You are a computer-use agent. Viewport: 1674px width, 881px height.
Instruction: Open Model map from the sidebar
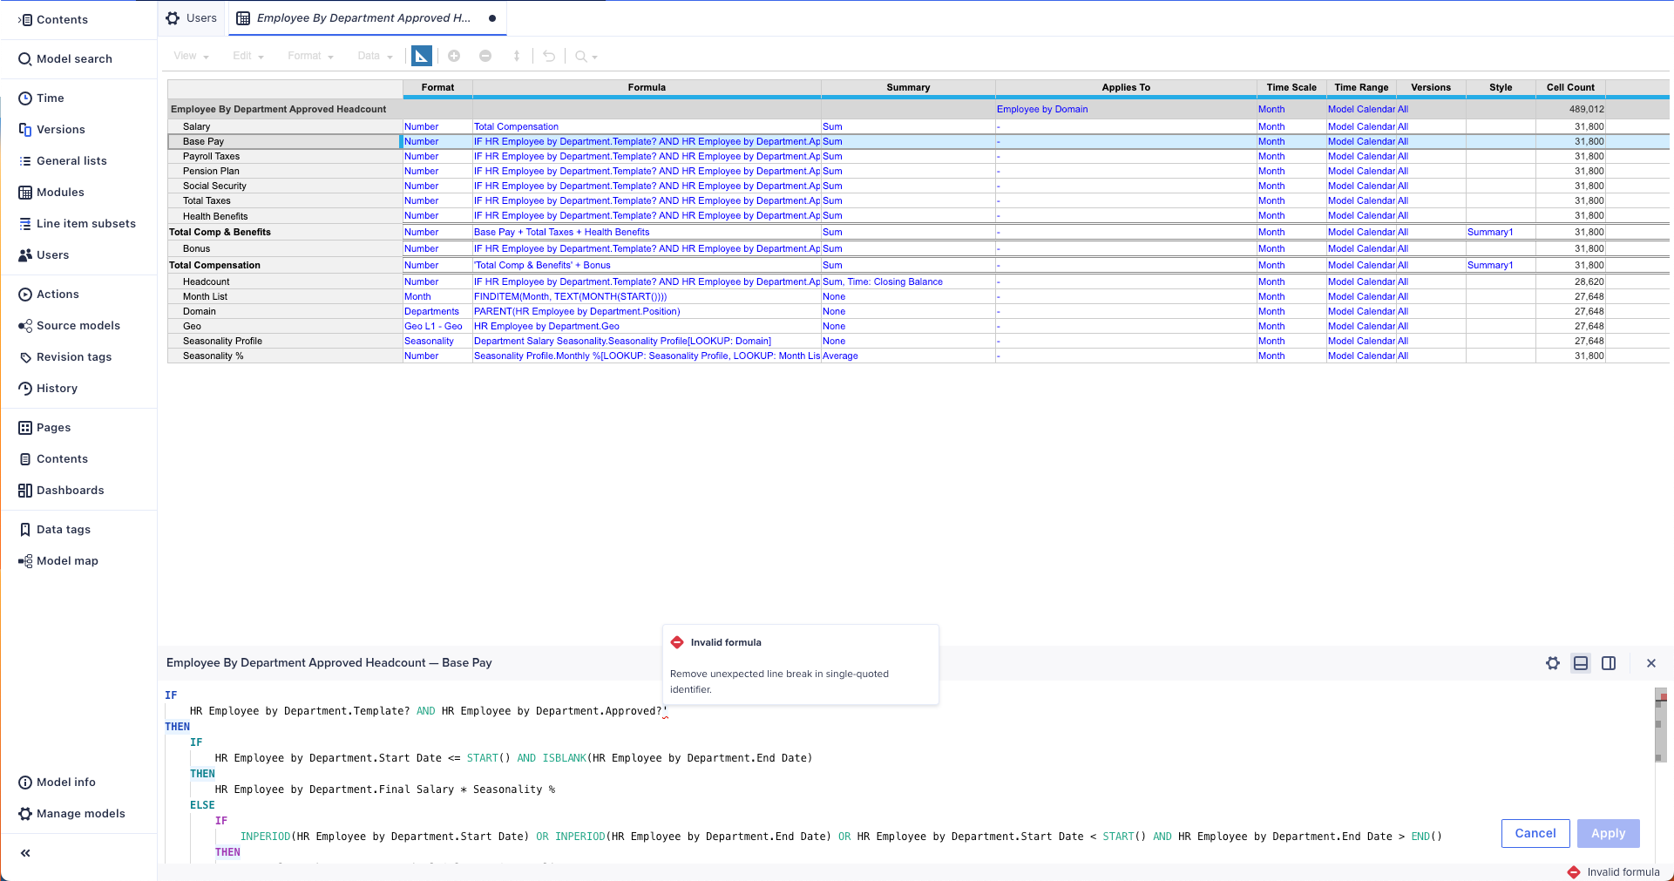[67, 560]
